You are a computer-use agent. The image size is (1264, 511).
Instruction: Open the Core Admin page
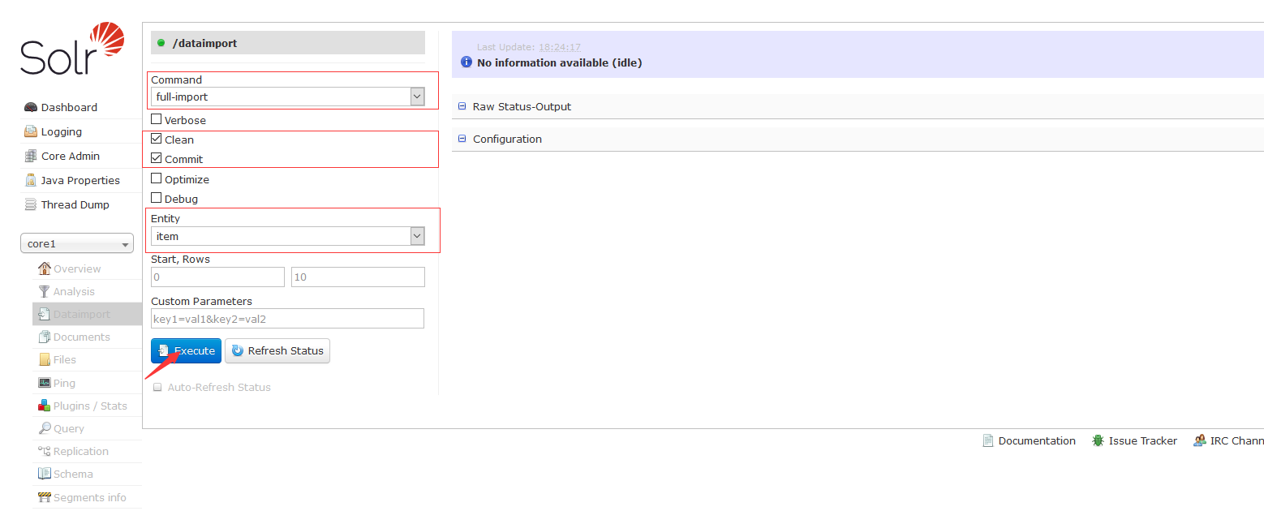click(71, 156)
